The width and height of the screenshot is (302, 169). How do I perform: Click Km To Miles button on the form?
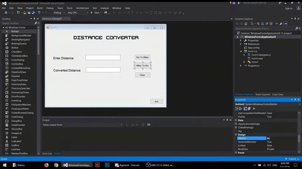(143, 57)
